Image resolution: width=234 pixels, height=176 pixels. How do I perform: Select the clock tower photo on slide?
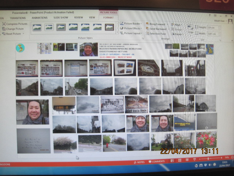pos(148,68)
